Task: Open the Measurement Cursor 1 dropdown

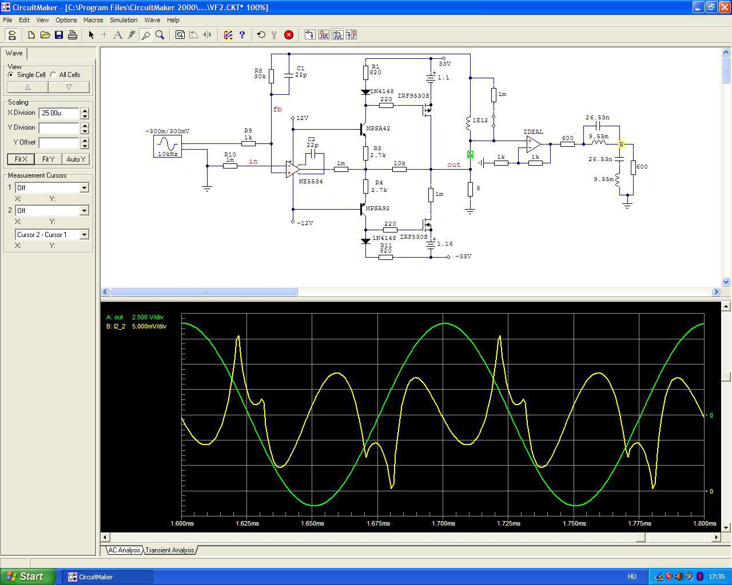Action: tap(84, 188)
